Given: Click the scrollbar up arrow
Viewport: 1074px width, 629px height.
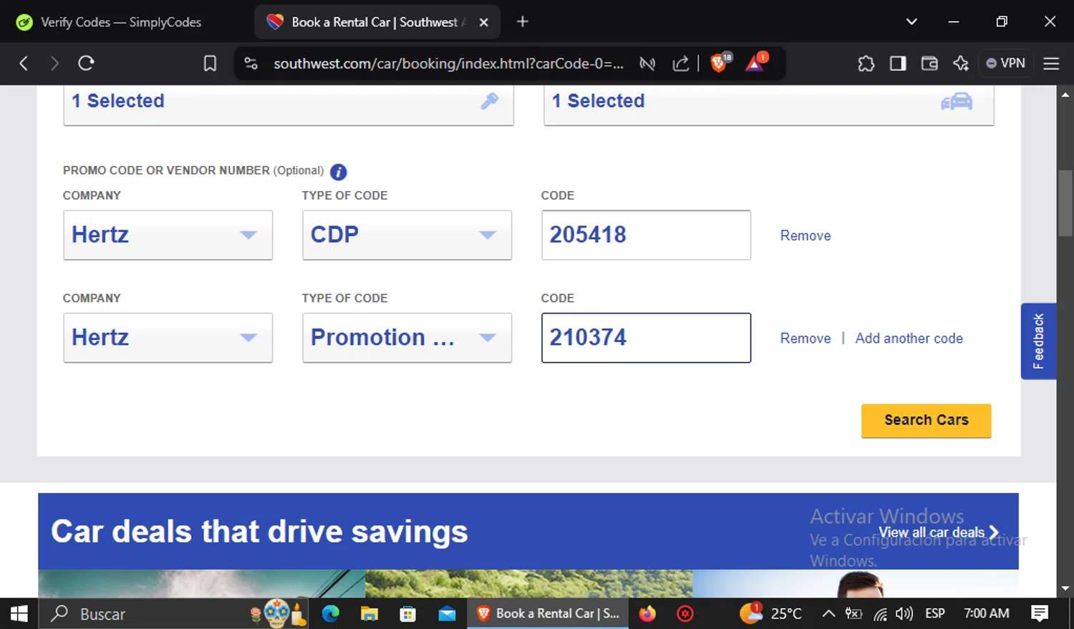Looking at the screenshot, I should (x=1065, y=94).
